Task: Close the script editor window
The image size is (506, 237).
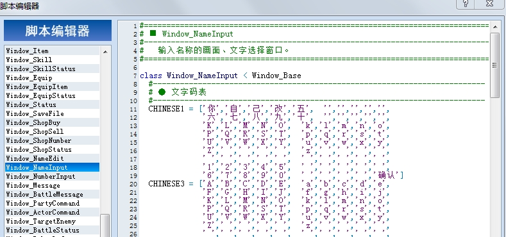Action: coord(489,3)
